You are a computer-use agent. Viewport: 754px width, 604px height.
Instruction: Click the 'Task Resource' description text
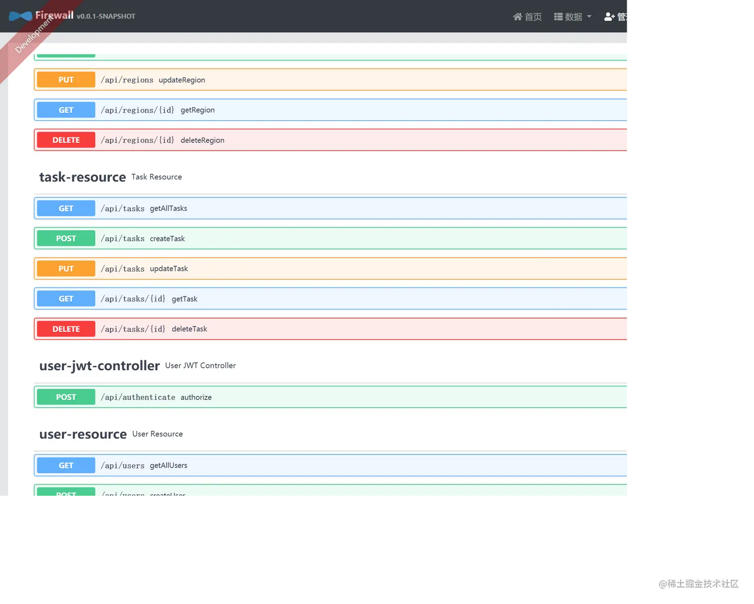tap(157, 177)
